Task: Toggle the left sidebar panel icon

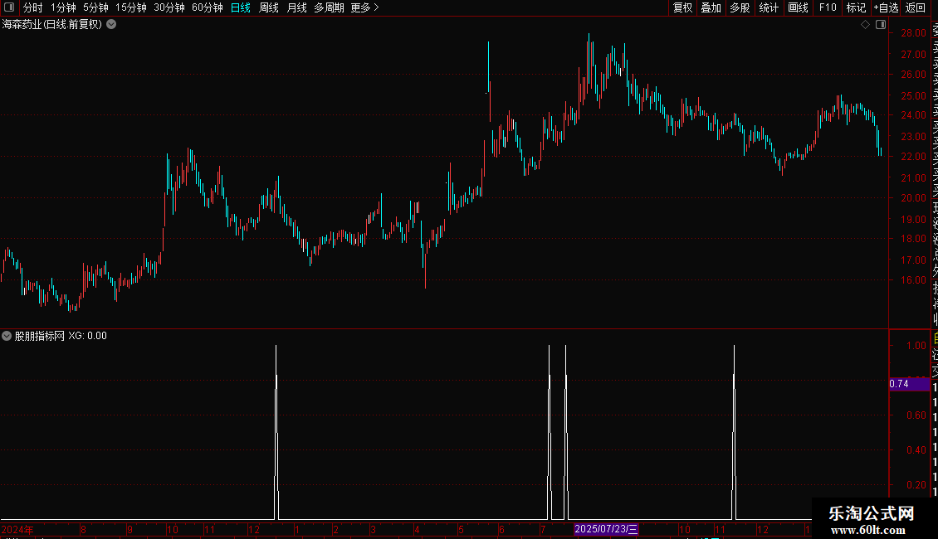Action: coord(9,7)
